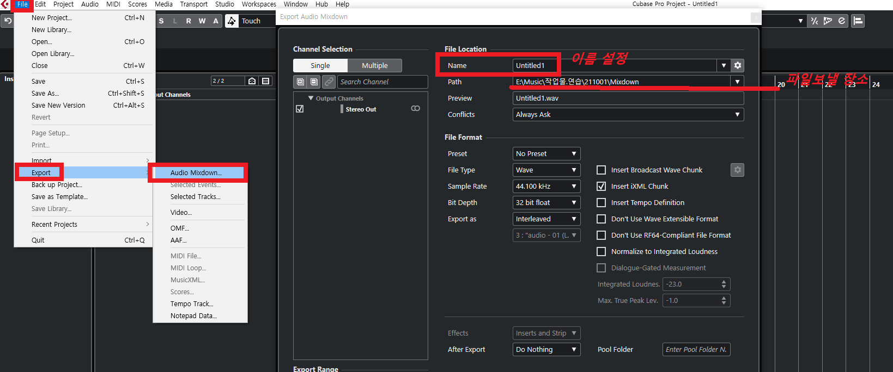Click the Integrated Loudness value stepper
Viewport: 893px width, 372px height.
[x=724, y=284]
